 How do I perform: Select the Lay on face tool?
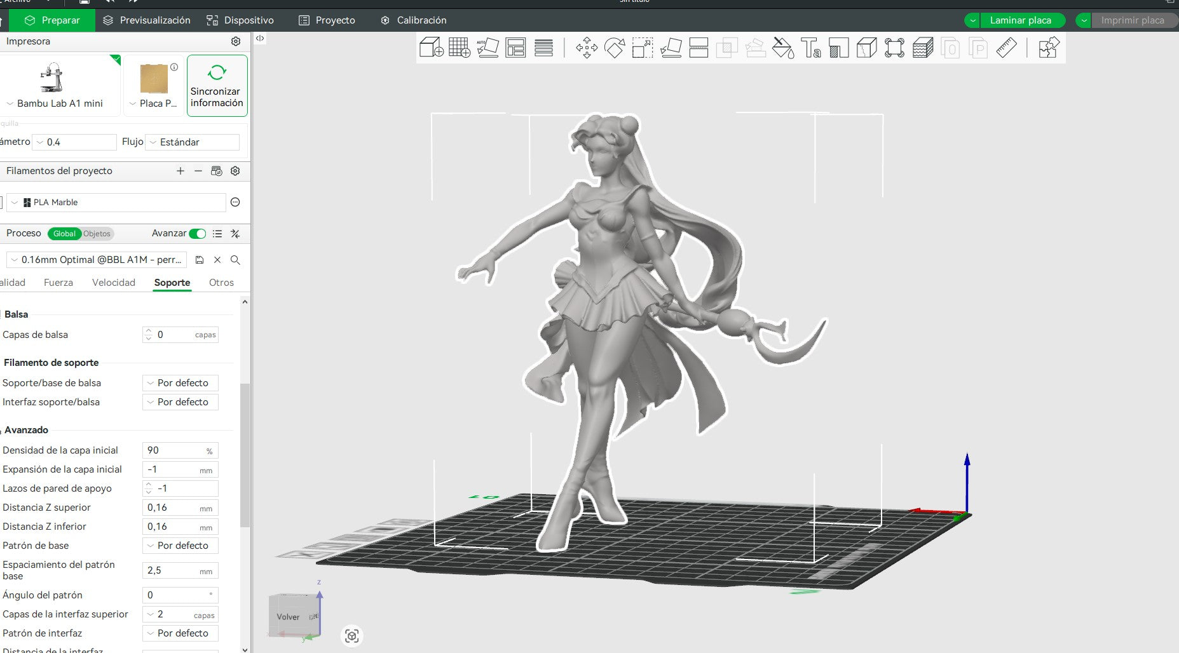(671, 48)
